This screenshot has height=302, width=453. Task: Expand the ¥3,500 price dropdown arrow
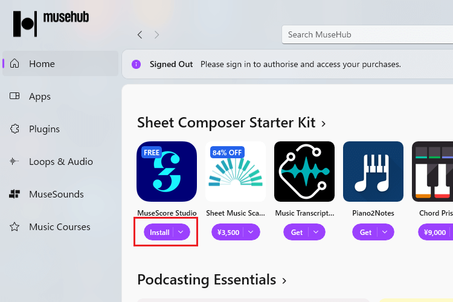tap(251, 233)
